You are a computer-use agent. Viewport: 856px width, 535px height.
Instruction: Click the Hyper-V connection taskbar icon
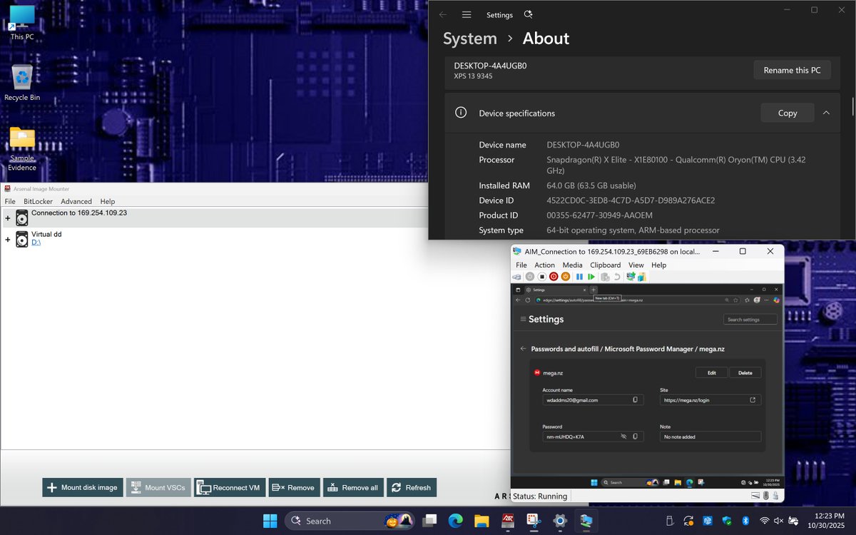(586, 521)
